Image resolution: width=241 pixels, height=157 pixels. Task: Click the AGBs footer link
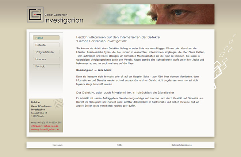coord(119,145)
